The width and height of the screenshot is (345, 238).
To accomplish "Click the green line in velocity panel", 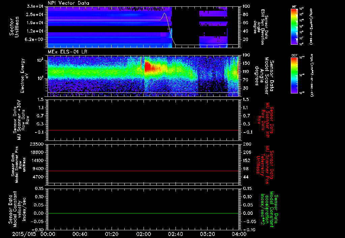I will tap(143, 213).
